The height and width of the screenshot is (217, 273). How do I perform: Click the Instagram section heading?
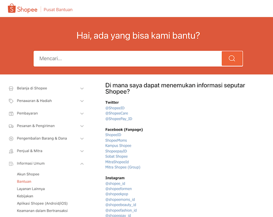(115, 178)
